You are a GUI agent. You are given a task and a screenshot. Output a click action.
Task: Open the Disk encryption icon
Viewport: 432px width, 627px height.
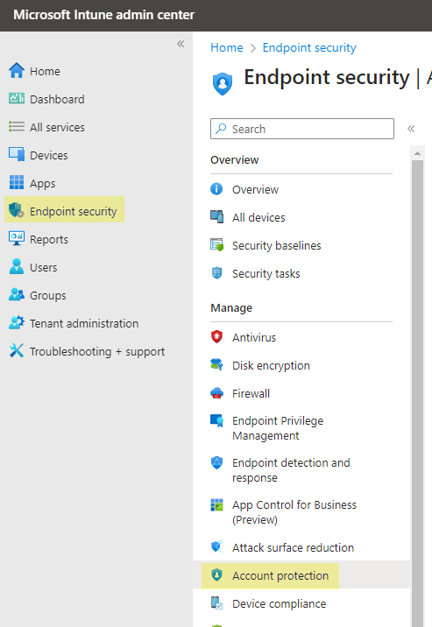216,364
